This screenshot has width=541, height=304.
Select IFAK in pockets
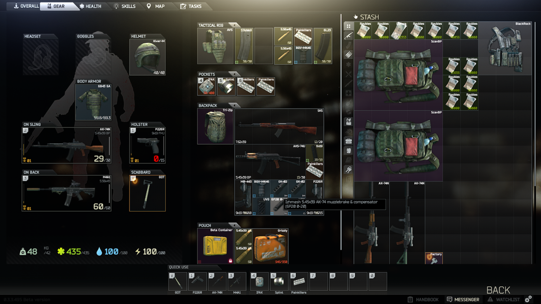click(207, 86)
